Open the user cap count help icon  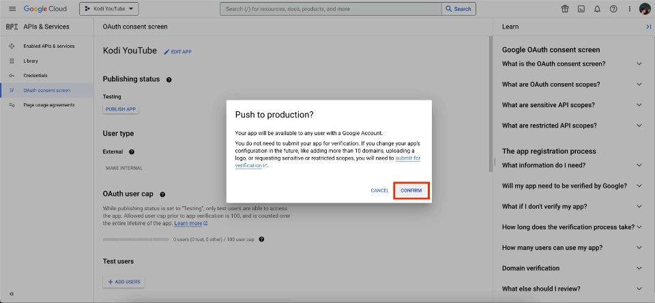pyautogui.click(x=261, y=240)
